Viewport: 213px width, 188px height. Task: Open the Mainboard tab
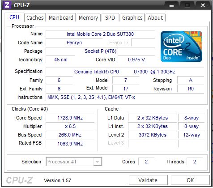[x=61, y=18]
